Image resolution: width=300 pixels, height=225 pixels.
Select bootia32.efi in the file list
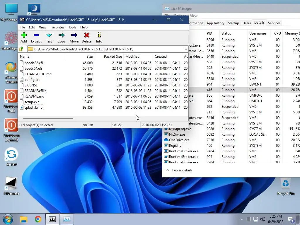34,63
